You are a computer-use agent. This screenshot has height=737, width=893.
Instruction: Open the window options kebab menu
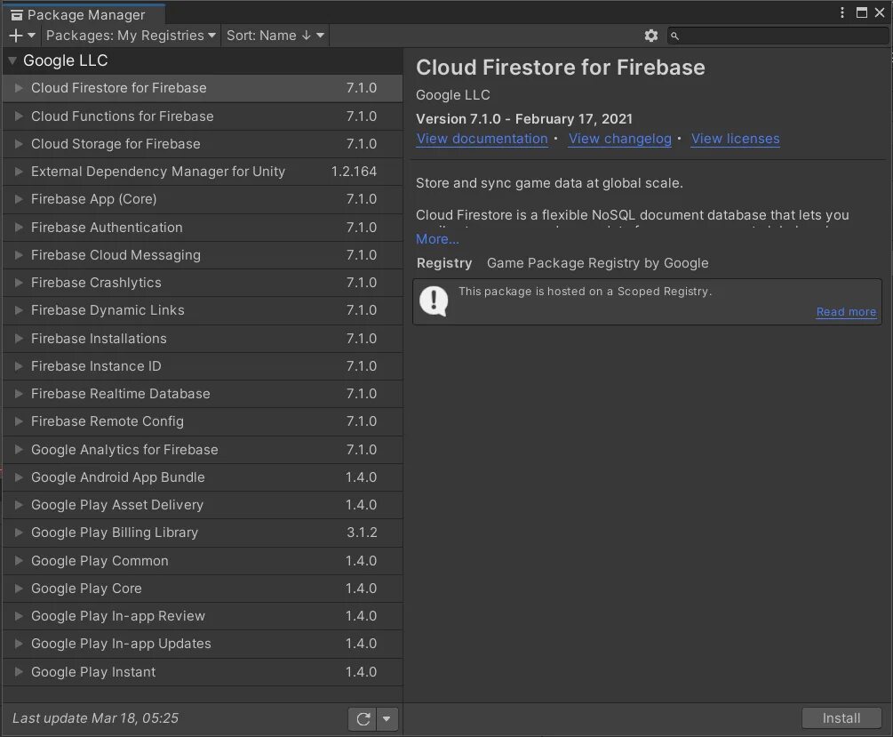click(842, 12)
